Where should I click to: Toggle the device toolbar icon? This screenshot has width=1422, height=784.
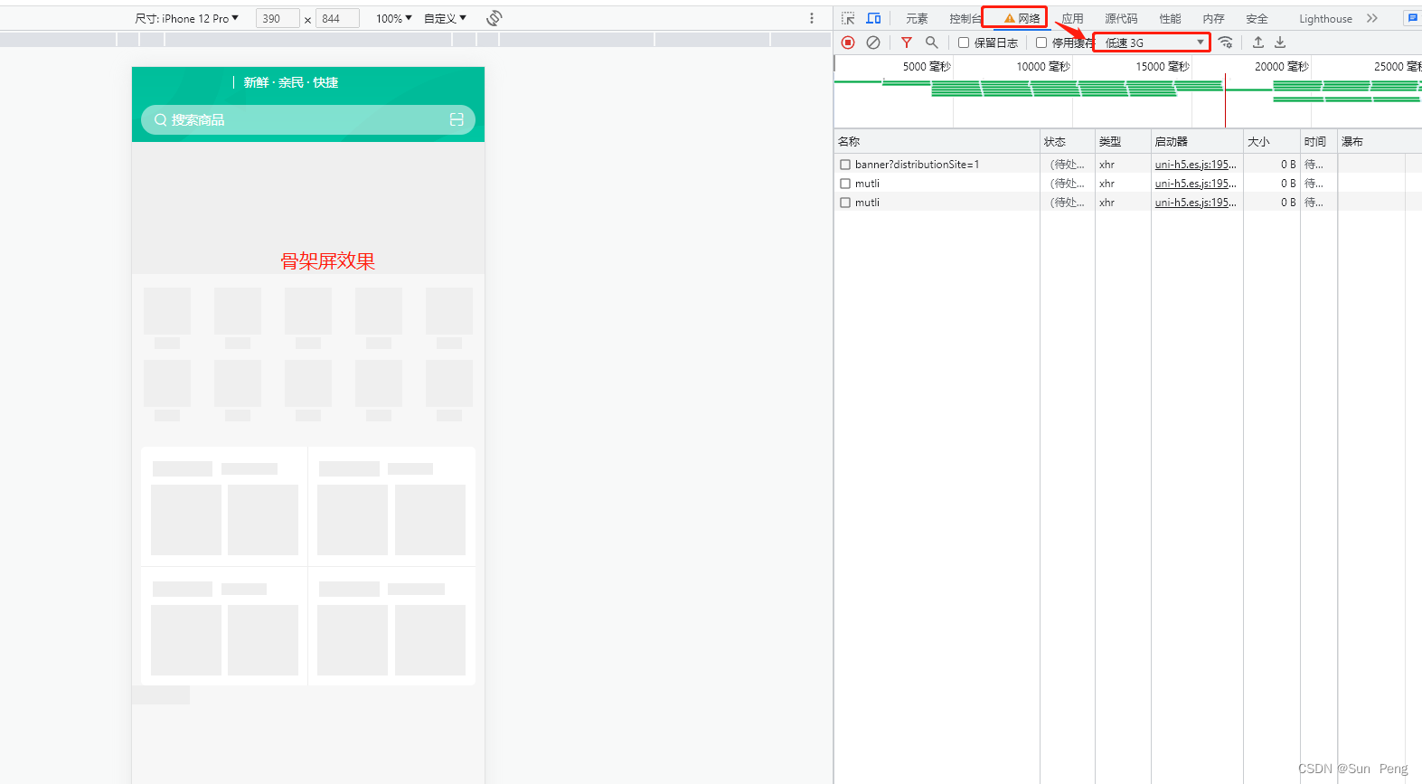pyautogui.click(x=873, y=18)
